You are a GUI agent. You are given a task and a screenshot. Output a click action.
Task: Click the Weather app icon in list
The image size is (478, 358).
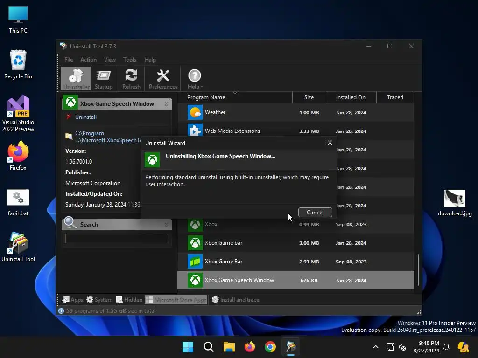click(x=195, y=113)
